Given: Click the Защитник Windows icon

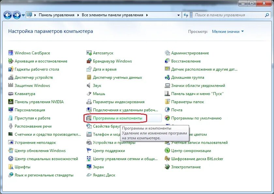Looking at the screenshot, I should click(11, 85).
